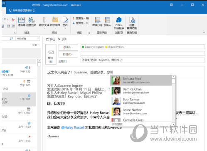Select Barbara Peck from suggestions

(141, 80)
